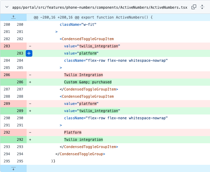210x172 pixels.
Task: Click opening CondensedToggleGroupItem tag on line 282
Action: [x=87, y=39]
